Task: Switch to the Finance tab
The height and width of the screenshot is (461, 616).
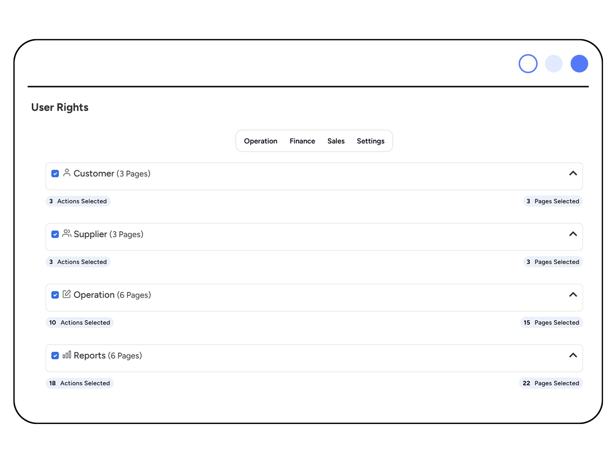Action: point(302,141)
